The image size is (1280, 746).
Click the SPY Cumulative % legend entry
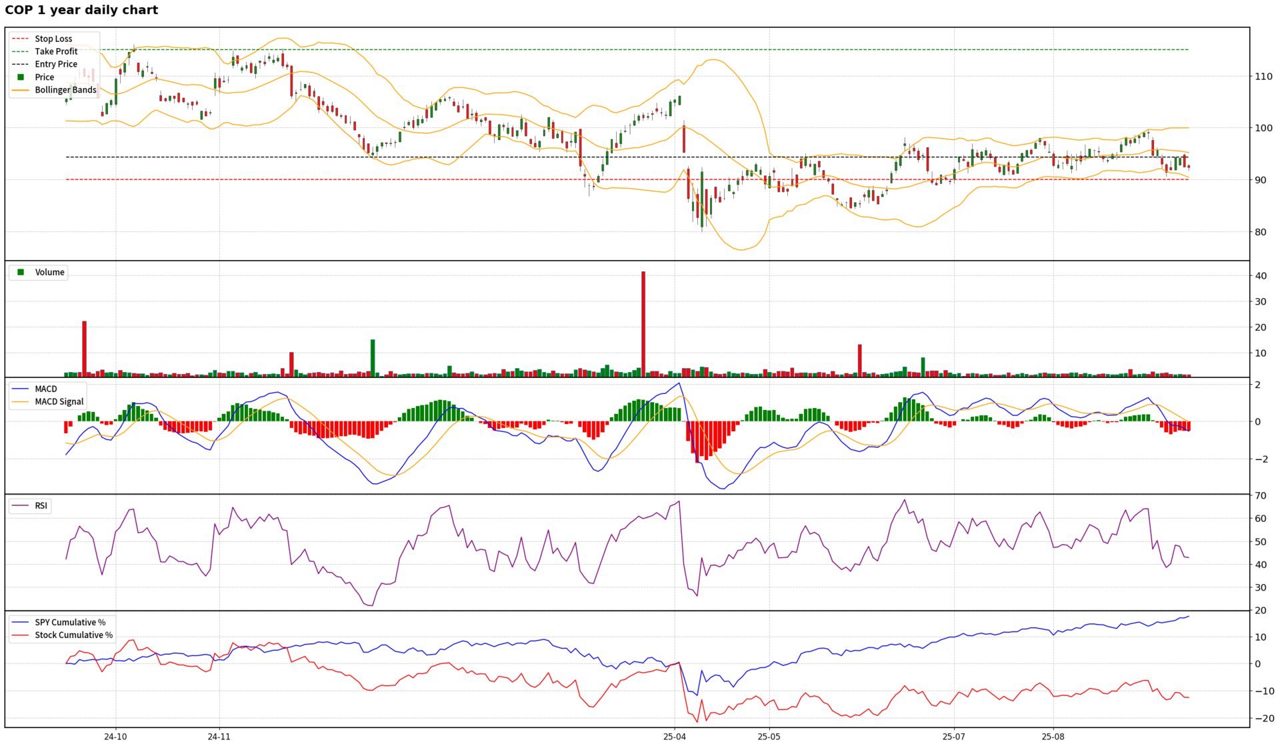pyautogui.click(x=70, y=622)
